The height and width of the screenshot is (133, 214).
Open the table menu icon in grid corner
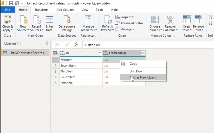pos(55,53)
